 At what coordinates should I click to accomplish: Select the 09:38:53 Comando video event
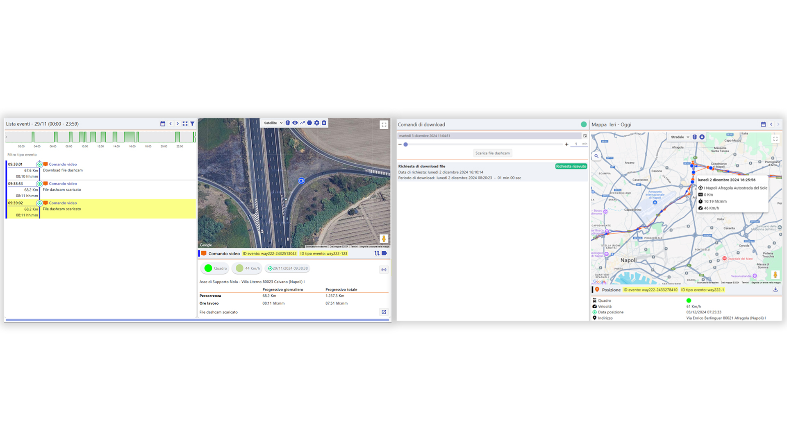(101, 189)
